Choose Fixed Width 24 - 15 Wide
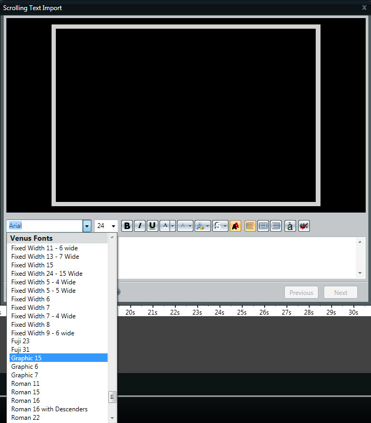 58,274
